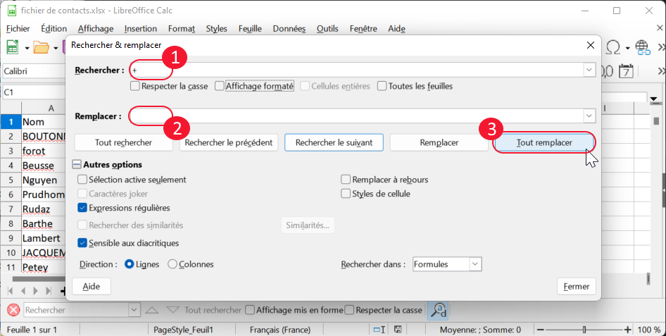Open the Find & Replace magnifier icon
666x336 pixels.
coord(437,310)
